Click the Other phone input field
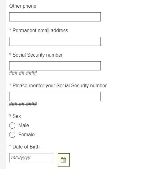This screenshot has height=169, width=146. (55, 17)
